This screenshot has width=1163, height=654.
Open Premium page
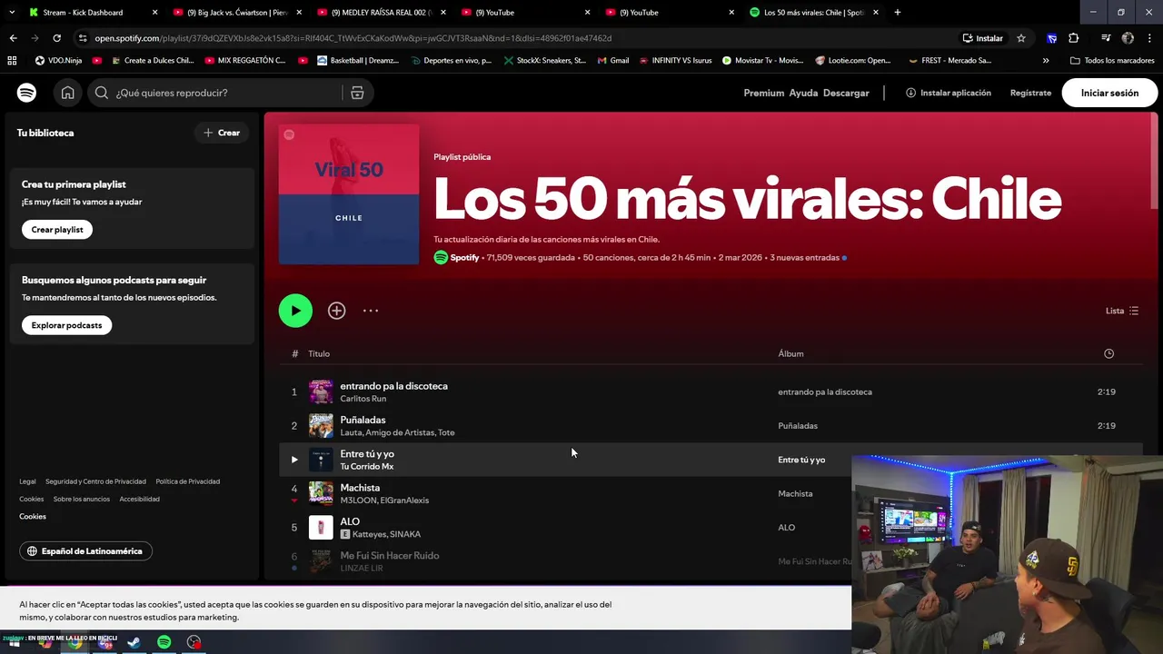point(763,93)
